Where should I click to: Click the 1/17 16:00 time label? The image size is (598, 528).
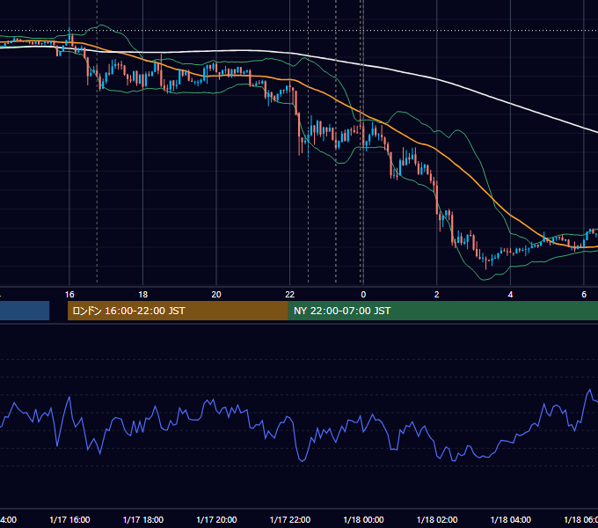point(69,519)
